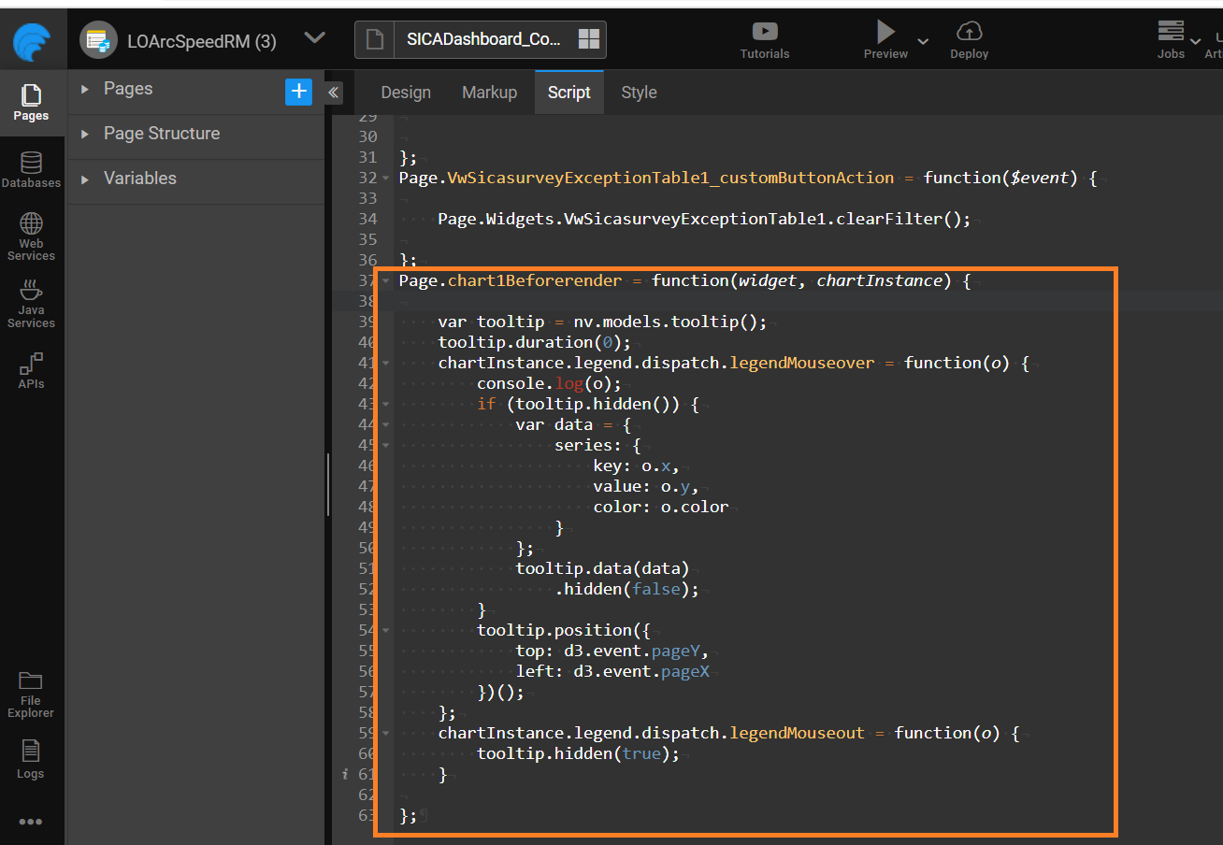Open the project name dropdown chevron
Screen dimensions: 1223x845
click(315, 38)
